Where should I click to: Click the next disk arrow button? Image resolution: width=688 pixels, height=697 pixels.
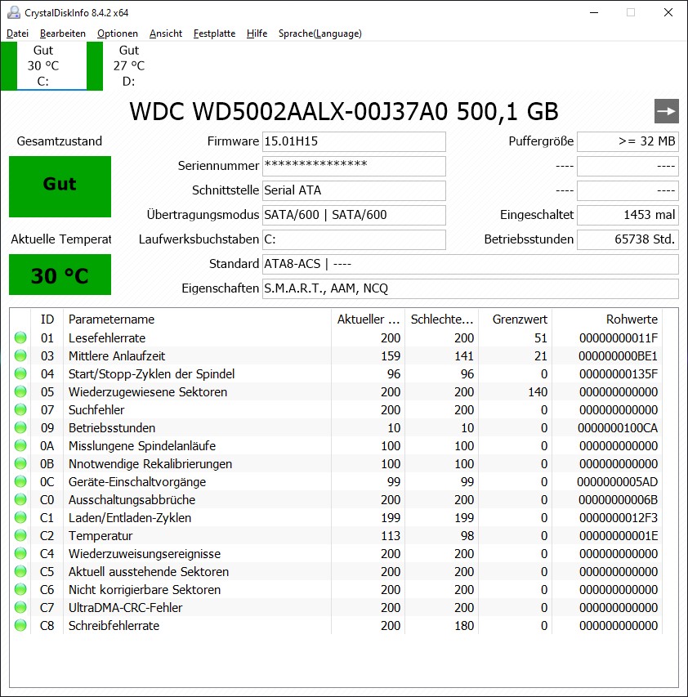point(666,111)
